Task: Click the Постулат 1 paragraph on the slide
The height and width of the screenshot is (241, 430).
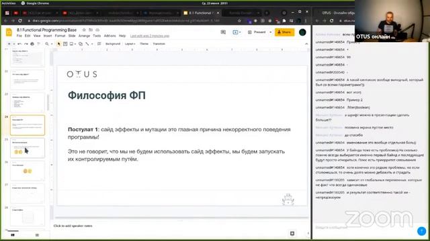Action: click(x=179, y=133)
